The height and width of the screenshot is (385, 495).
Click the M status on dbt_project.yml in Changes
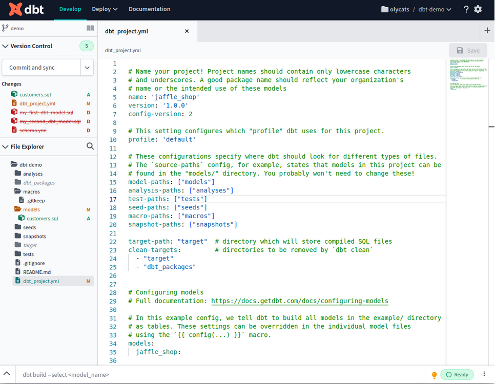coord(88,103)
